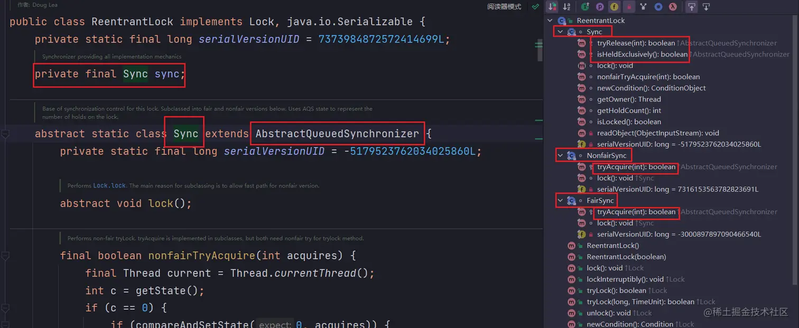Click AbstractQueuedSynchronizer in the class declaration

[x=337, y=134]
